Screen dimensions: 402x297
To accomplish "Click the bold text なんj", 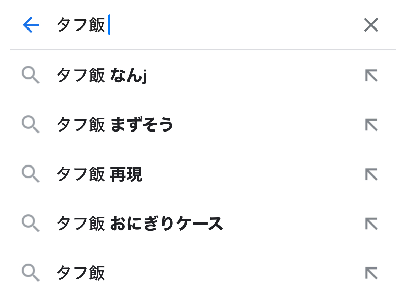I will coord(129,76).
